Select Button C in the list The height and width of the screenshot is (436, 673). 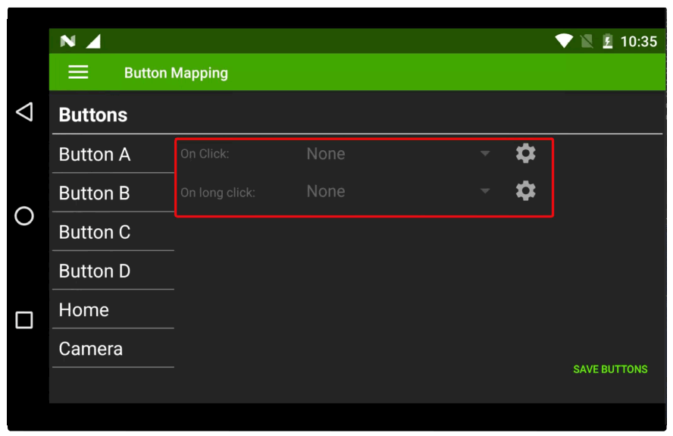click(114, 232)
